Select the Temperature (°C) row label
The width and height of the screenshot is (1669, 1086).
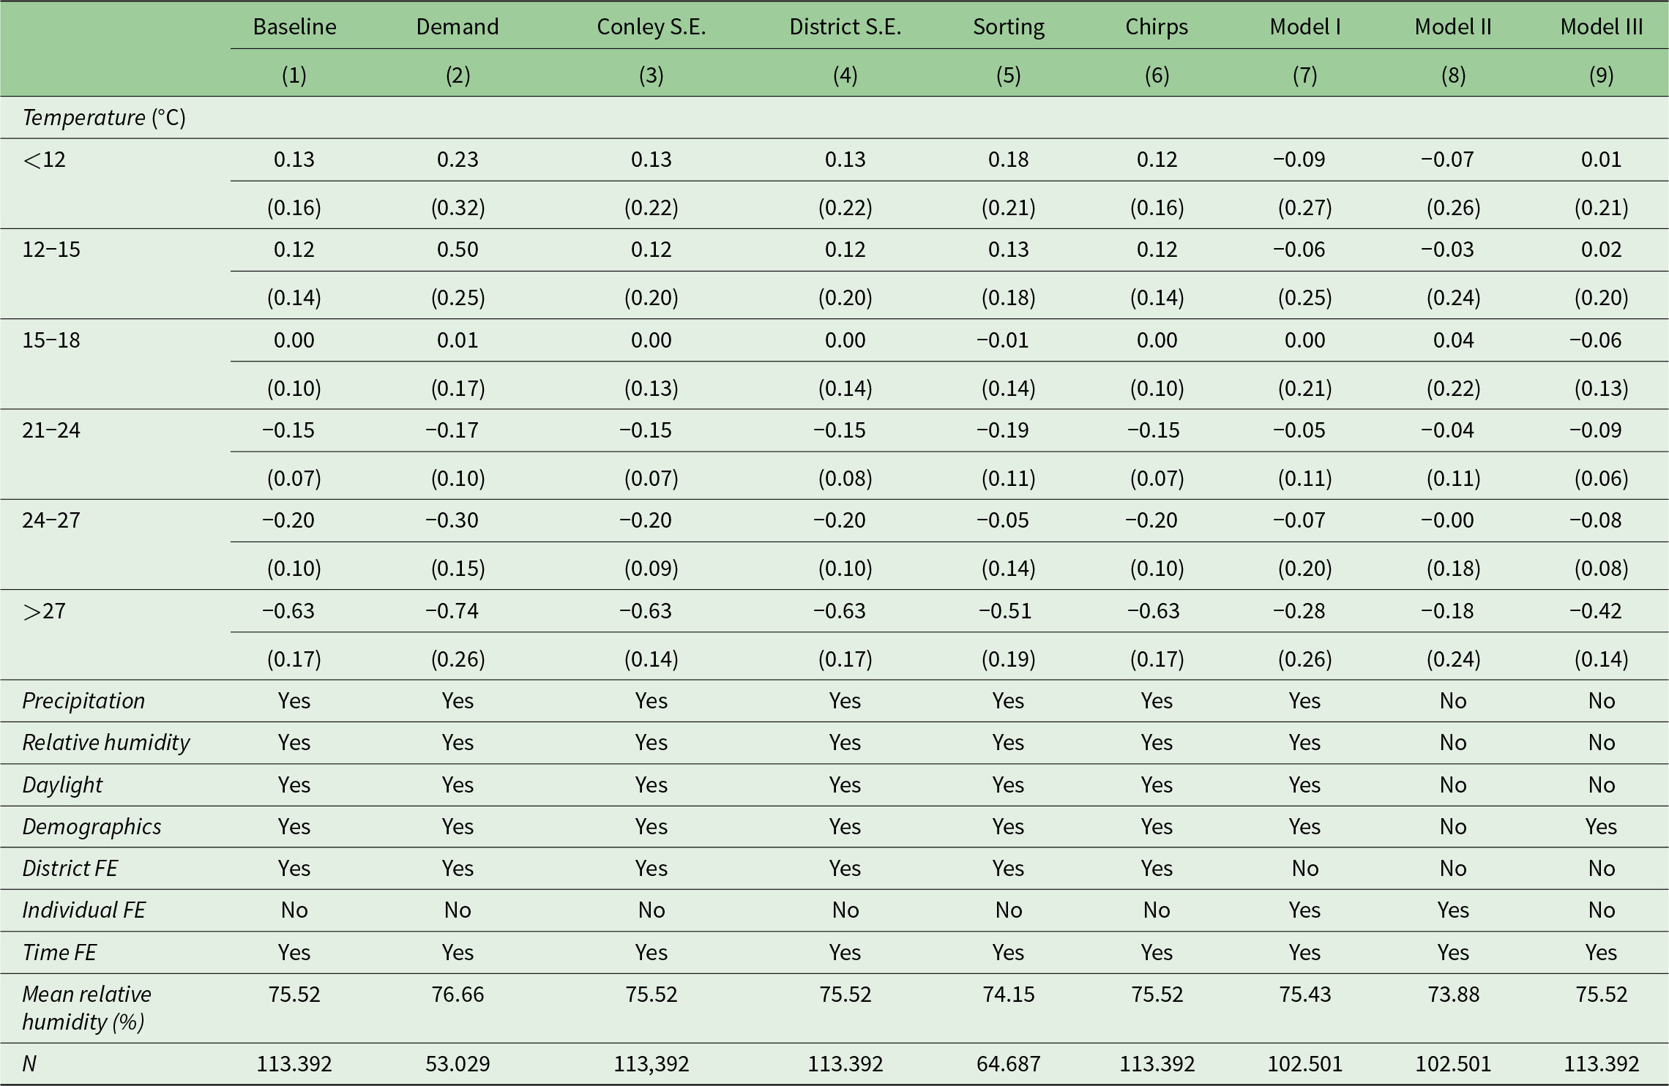click(x=104, y=118)
